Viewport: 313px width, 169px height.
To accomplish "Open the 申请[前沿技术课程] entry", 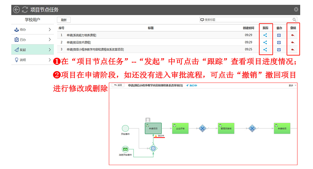I will 79,42.
